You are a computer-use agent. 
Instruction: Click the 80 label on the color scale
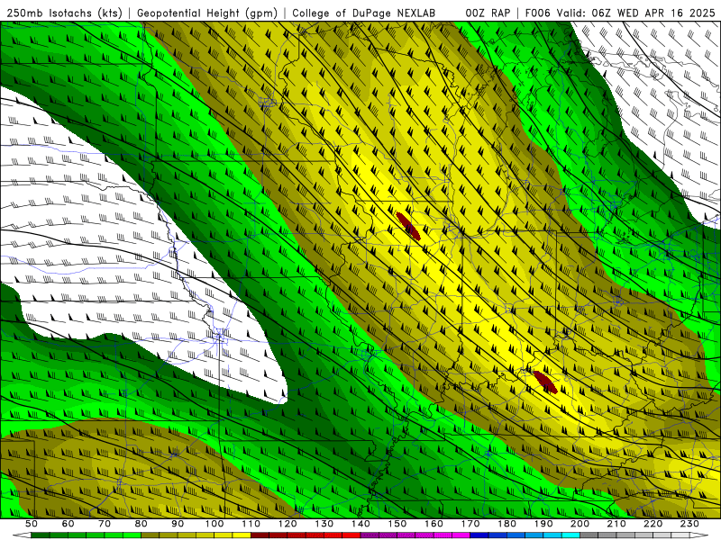coord(141,524)
